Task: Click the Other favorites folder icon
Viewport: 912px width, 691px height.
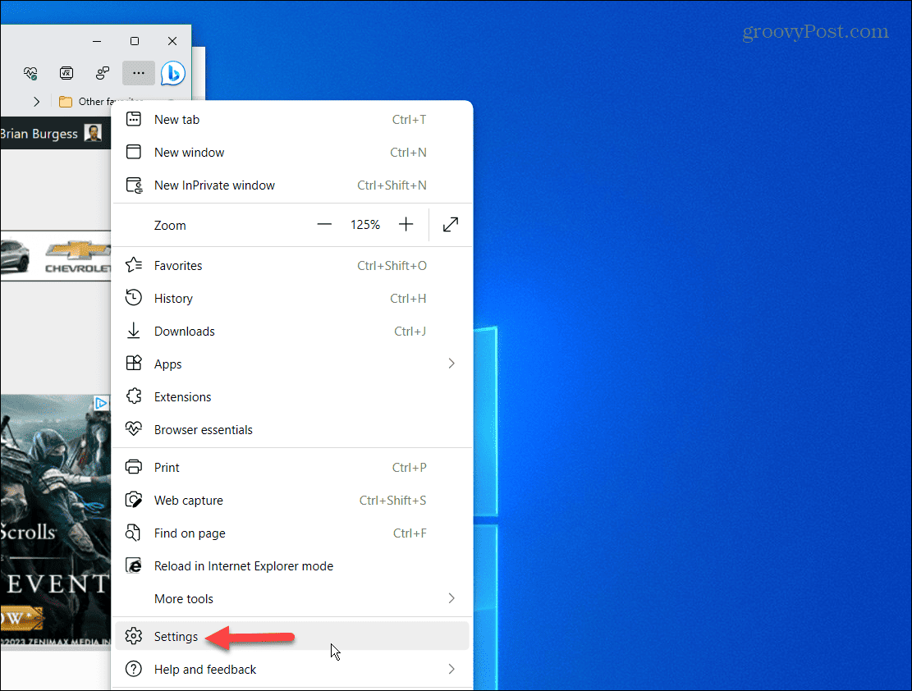Action: 66,102
